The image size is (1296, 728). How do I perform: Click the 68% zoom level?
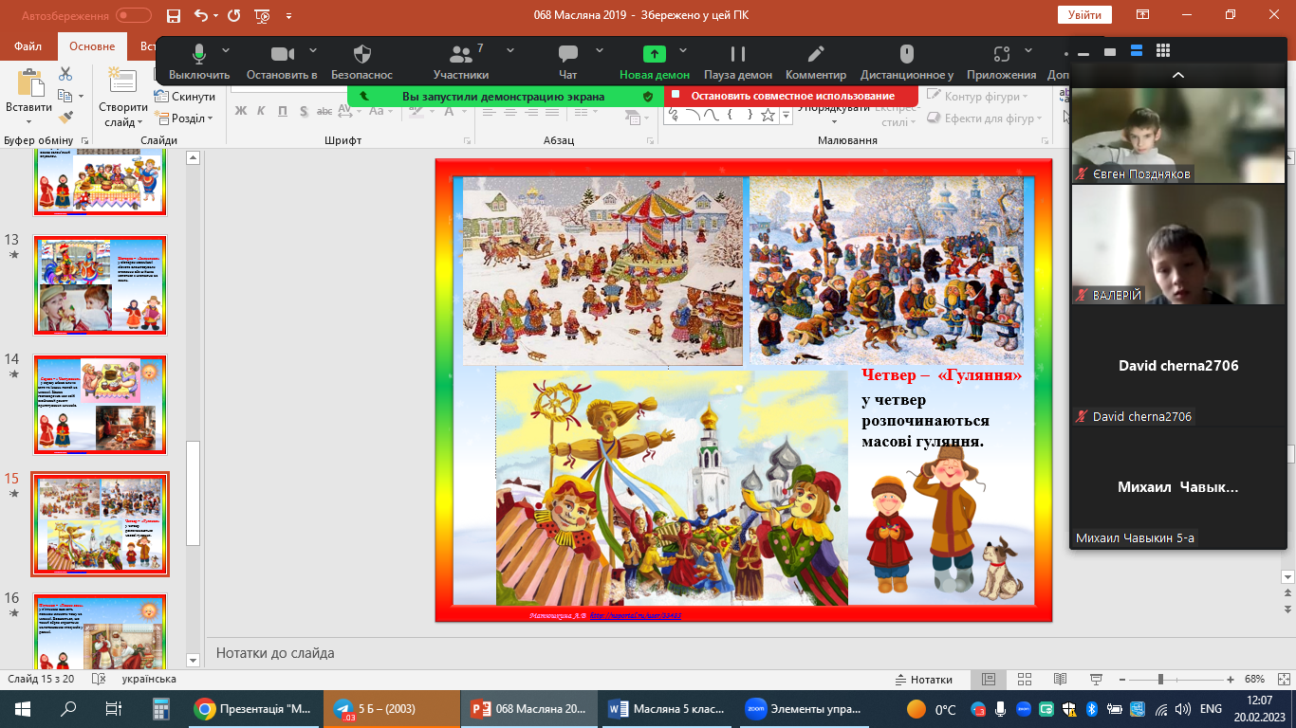[1254, 680]
